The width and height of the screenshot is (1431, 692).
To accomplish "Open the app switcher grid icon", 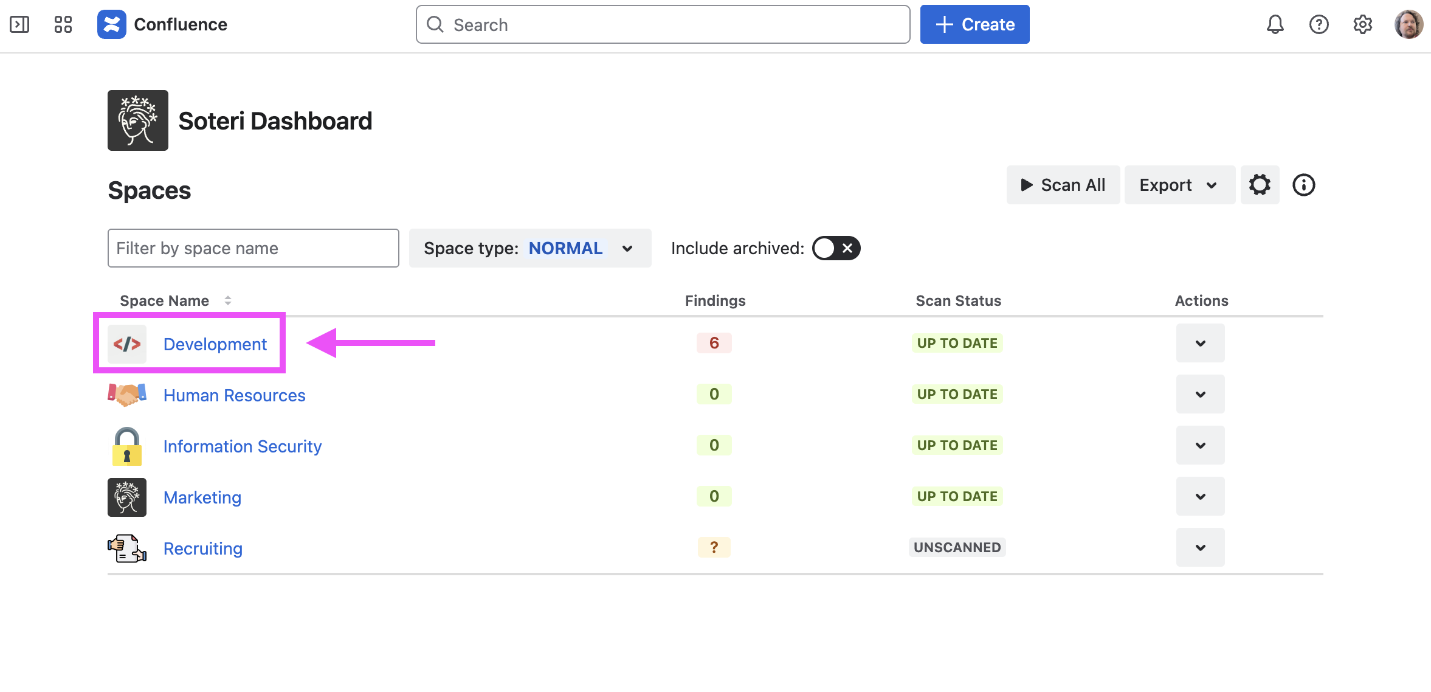I will (63, 24).
